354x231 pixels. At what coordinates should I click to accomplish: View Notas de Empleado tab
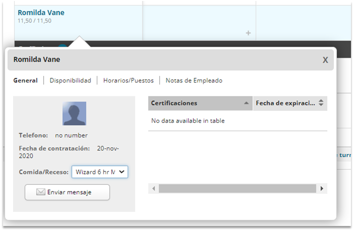coord(194,81)
